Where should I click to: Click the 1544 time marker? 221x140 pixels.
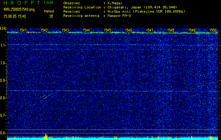(x=86, y=30)
